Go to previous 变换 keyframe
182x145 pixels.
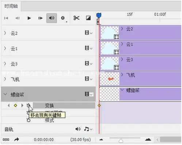point(8,106)
